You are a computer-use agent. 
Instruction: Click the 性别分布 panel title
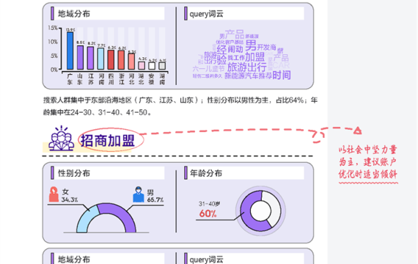74,173
